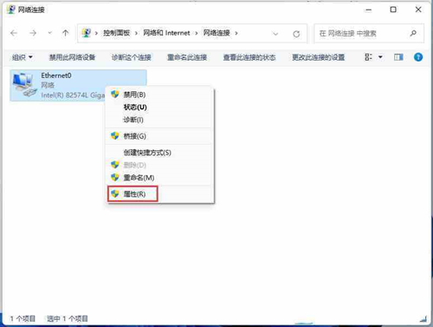Click the Back navigation arrow
The height and width of the screenshot is (327, 433).
[14, 33]
